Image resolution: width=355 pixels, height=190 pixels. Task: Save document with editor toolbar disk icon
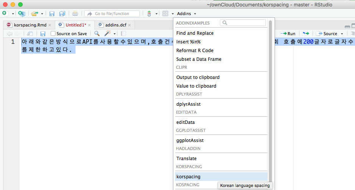point(43,34)
